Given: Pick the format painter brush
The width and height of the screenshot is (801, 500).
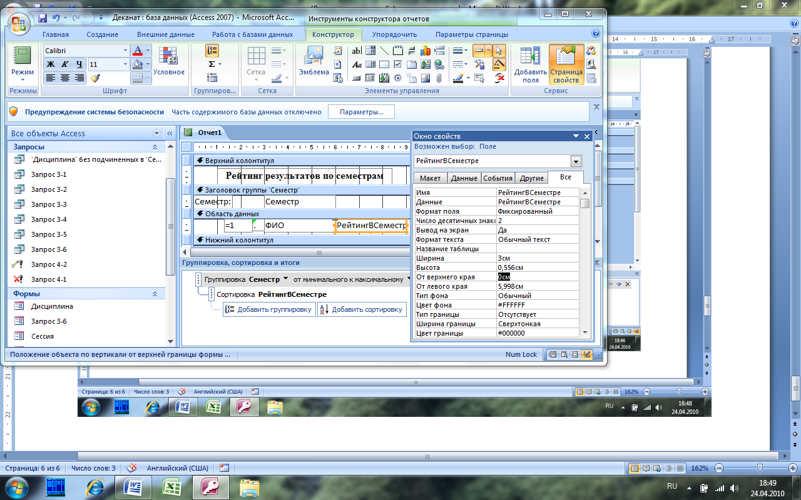Looking at the screenshot, I should point(95,78).
